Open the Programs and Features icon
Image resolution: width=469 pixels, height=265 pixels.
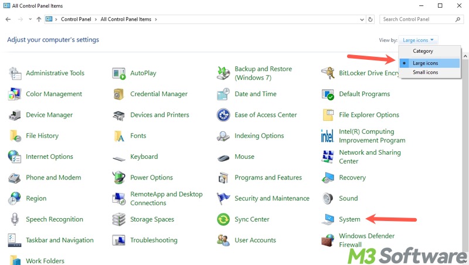(223, 178)
